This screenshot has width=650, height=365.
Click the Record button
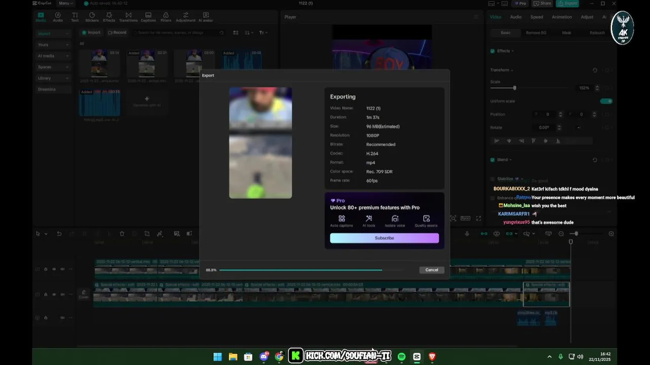[117, 32]
